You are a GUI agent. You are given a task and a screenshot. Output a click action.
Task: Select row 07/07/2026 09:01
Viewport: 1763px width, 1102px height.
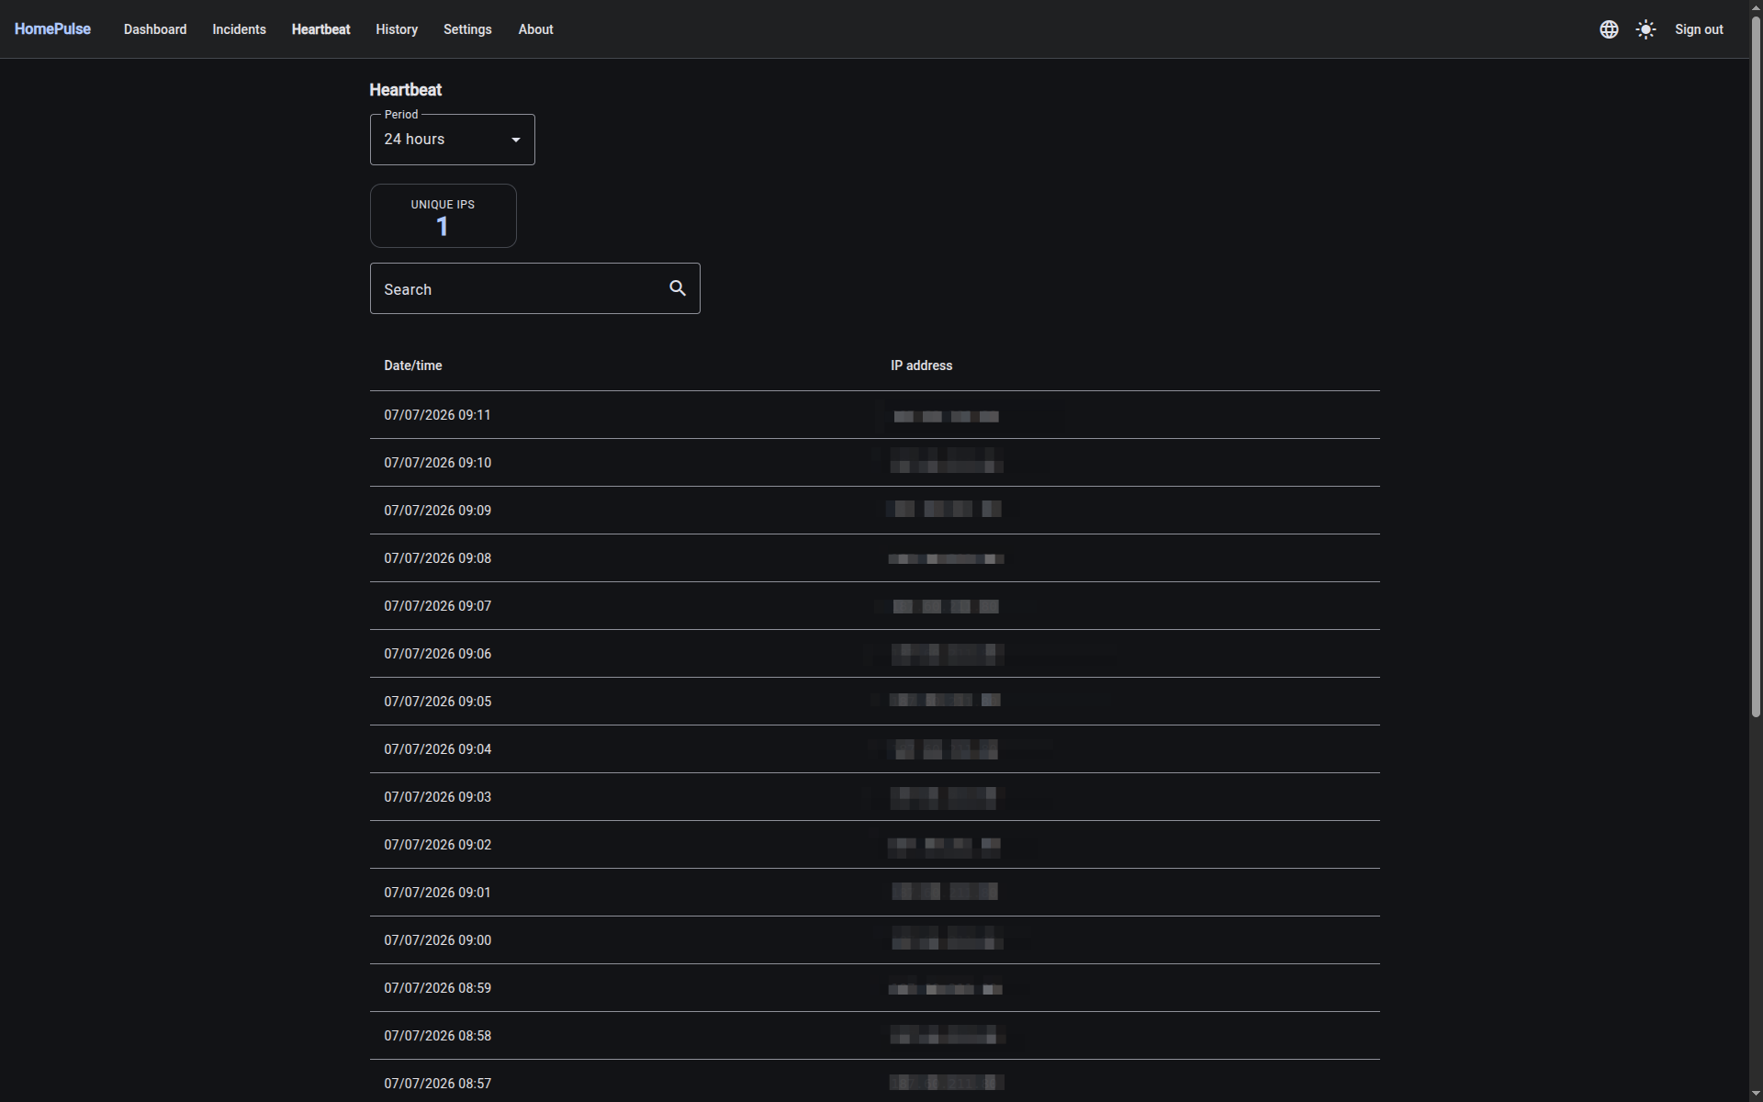(x=874, y=893)
